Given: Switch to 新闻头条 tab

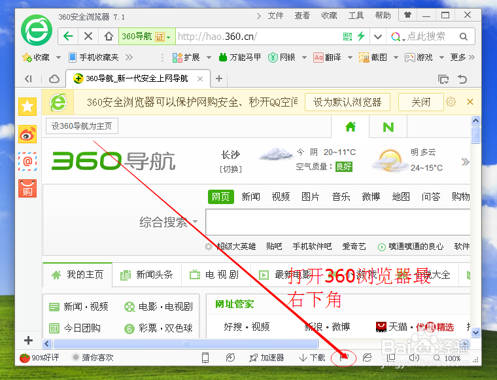Looking at the screenshot, I should point(146,275).
